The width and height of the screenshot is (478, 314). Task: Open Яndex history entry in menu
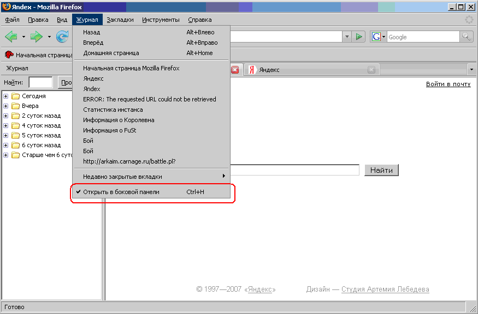[x=151, y=89]
